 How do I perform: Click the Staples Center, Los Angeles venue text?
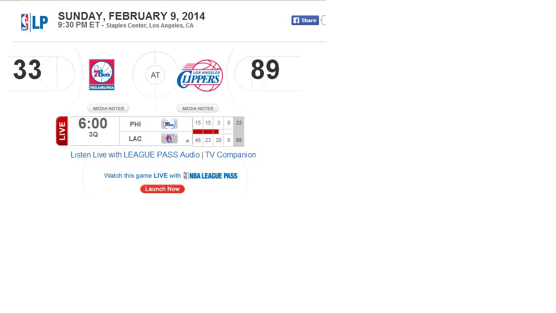150,26
